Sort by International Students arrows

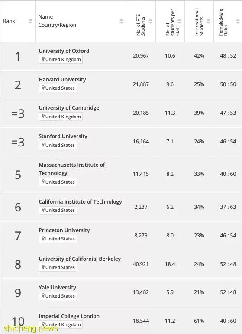tap(208, 21)
